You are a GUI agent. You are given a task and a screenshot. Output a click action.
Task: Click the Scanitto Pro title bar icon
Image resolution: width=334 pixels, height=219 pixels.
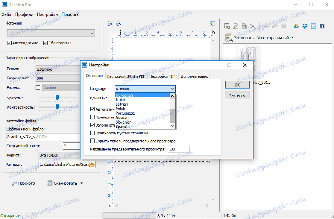[5, 5]
